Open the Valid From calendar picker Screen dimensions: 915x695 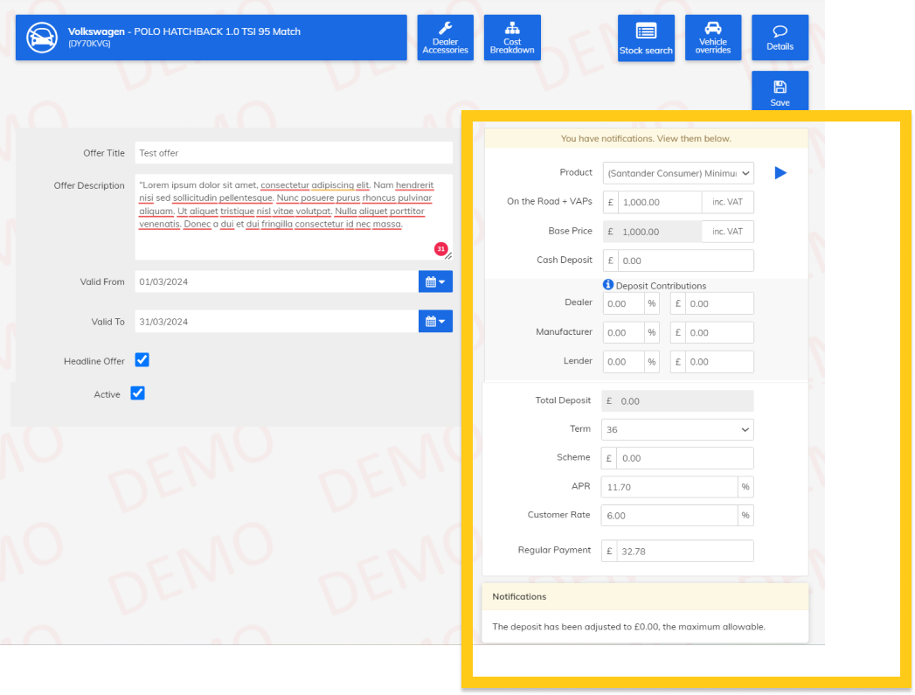coord(435,281)
